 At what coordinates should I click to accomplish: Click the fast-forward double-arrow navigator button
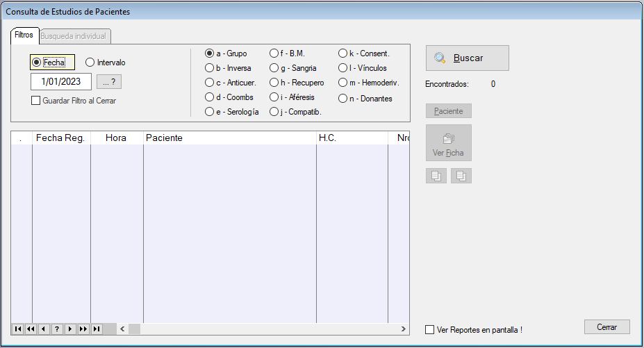(83, 329)
